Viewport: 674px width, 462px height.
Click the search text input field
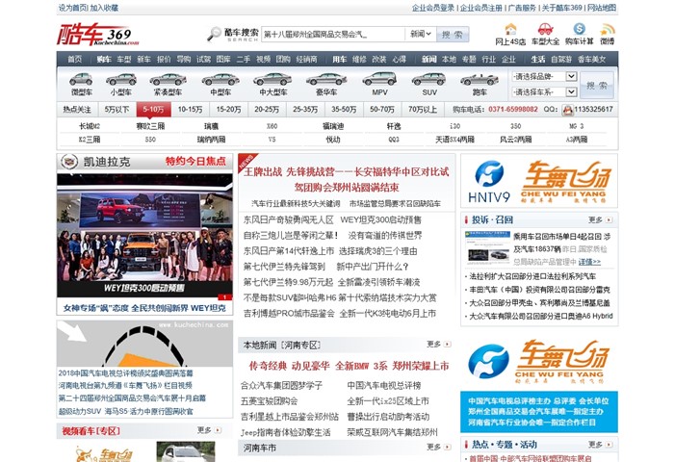[333, 34]
